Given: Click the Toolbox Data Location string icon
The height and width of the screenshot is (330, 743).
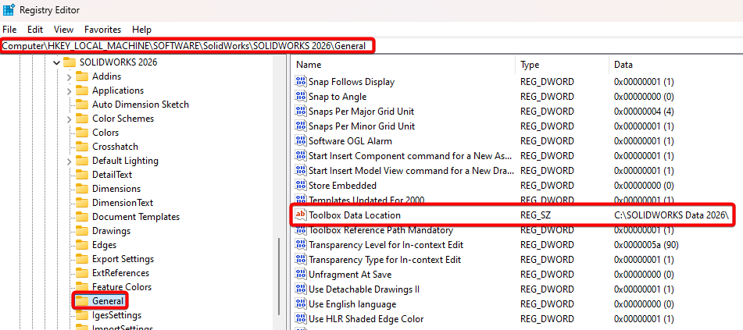Looking at the screenshot, I should [301, 215].
